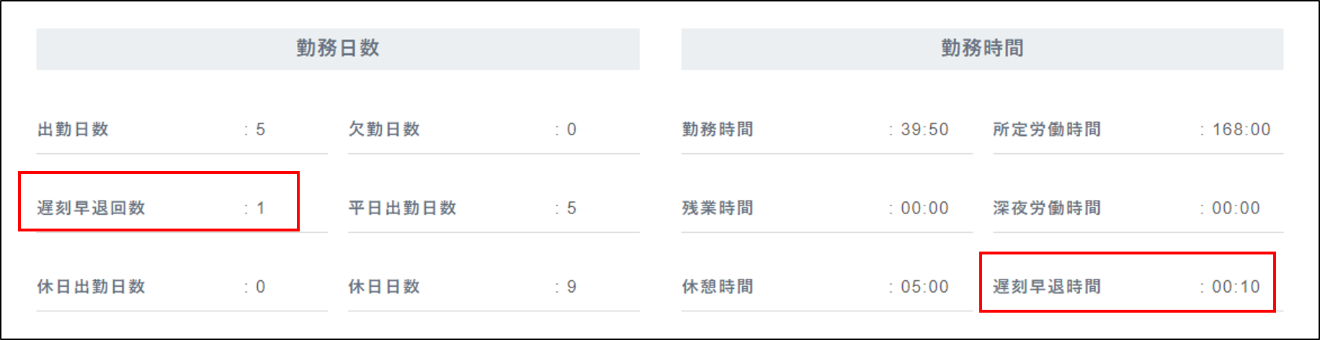Click the 欠勤日数 label
Image resolution: width=1320 pixels, height=340 pixels.
tap(384, 129)
